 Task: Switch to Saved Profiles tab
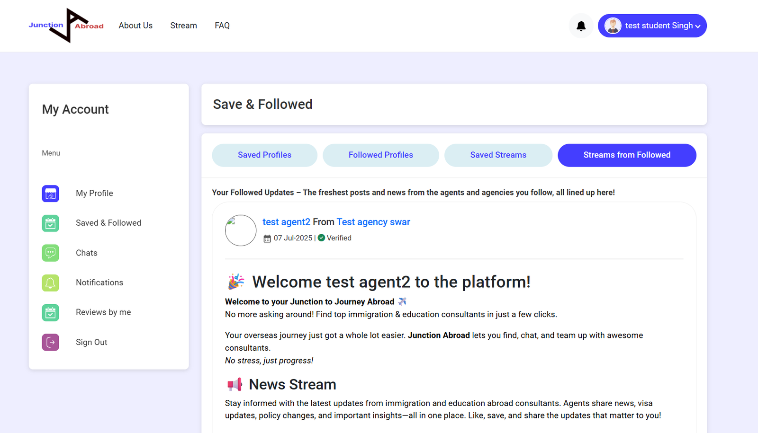(264, 155)
